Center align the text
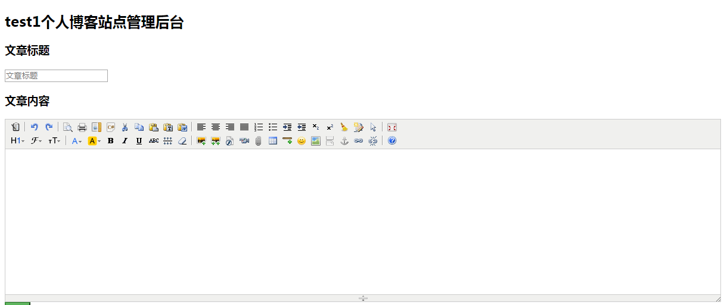 point(216,127)
